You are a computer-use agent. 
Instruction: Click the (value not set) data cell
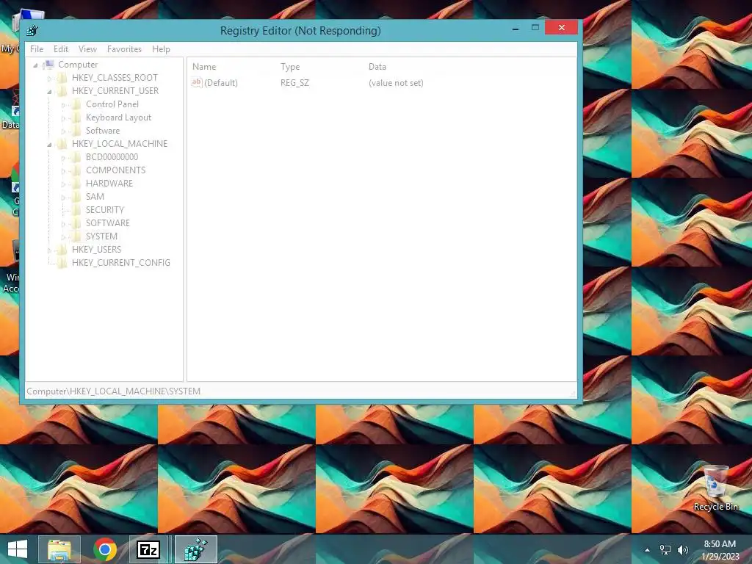pos(396,83)
